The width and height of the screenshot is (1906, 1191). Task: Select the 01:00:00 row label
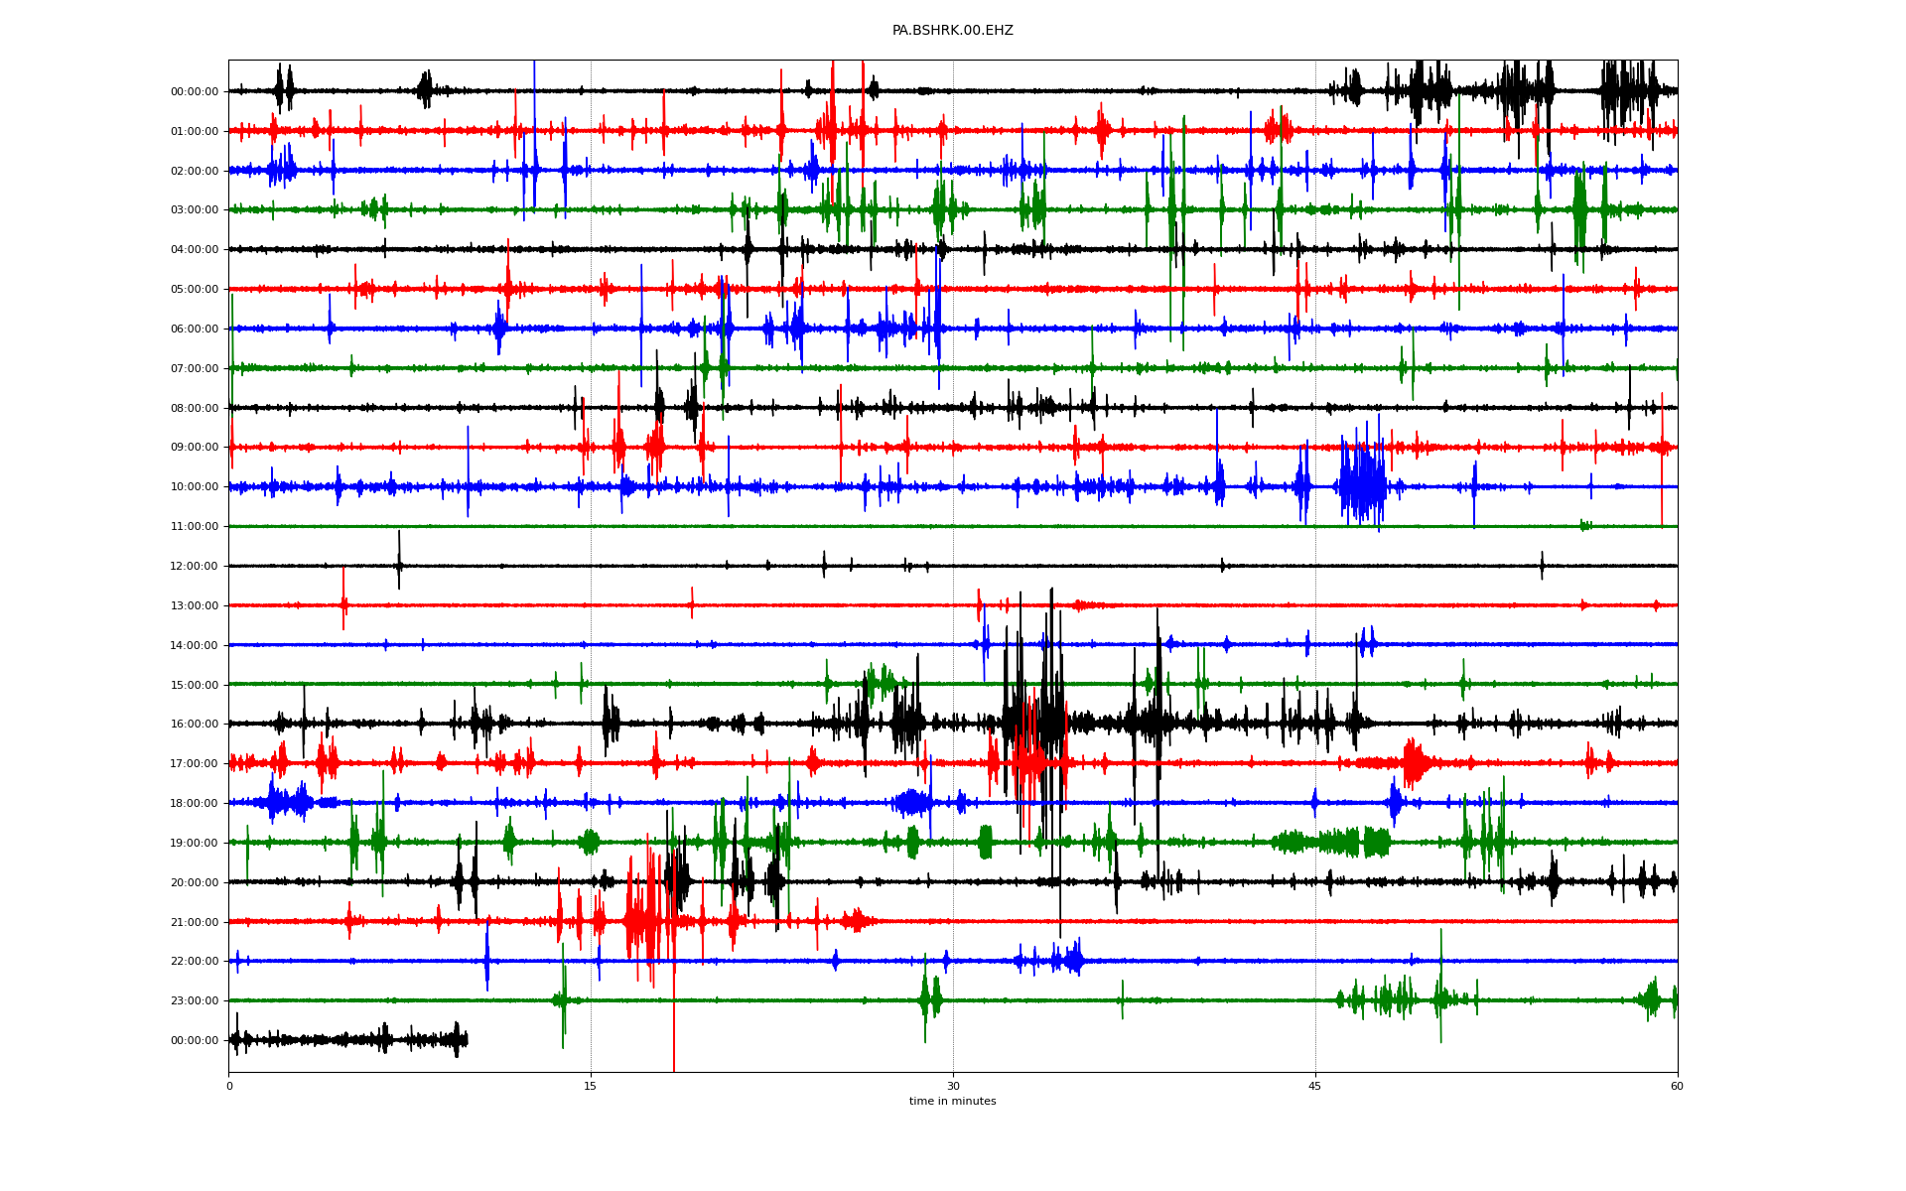(x=195, y=131)
